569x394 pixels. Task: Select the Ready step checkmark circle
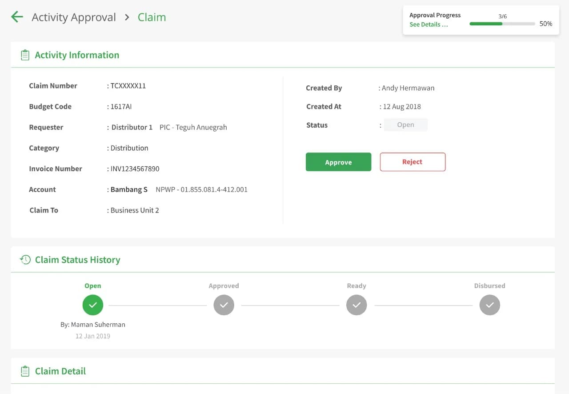tap(357, 305)
